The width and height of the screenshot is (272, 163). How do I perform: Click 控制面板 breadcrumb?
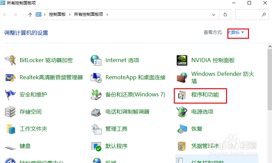(x=57, y=14)
